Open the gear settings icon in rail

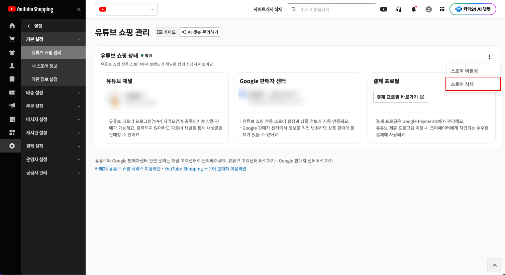click(12, 146)
